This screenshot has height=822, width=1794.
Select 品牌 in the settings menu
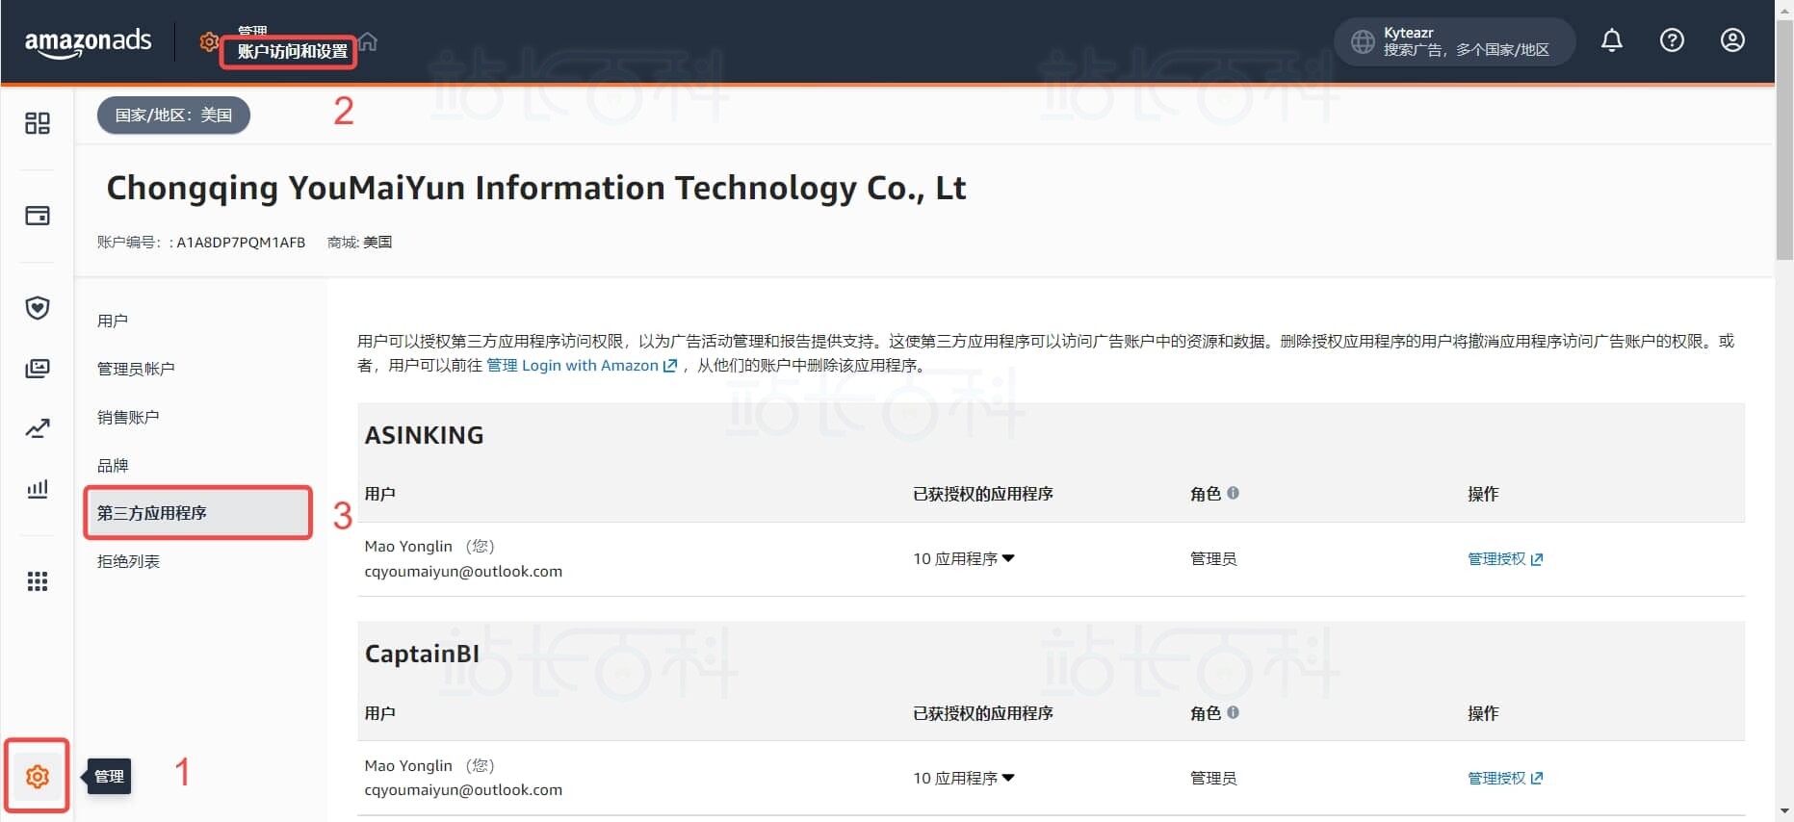(x=113, y=465)
